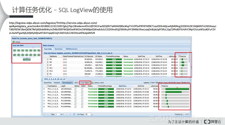Open StdOut log icon for instance row 3

(76, 98)
